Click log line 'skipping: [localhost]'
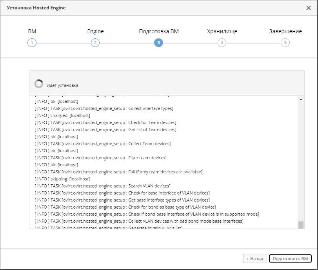 (x=62, y=179)
